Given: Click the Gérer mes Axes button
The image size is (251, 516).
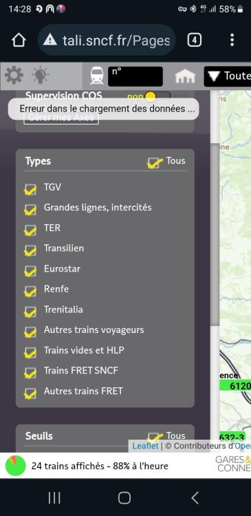Looking at the screenshot, I should click(x=61, y=118).
